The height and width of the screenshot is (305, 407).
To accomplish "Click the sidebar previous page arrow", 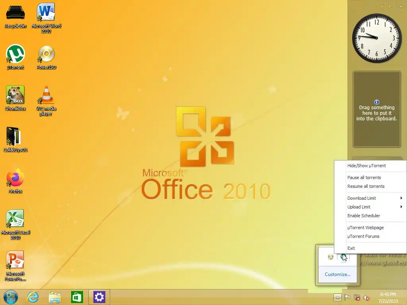I will tap(382, 6).
